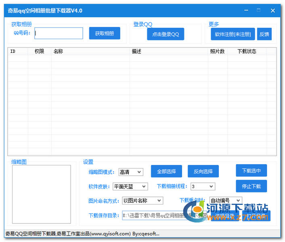Screen dimensions: 285x242
Task: Click the 描述 column header
Action: click(x=169, y=51)
